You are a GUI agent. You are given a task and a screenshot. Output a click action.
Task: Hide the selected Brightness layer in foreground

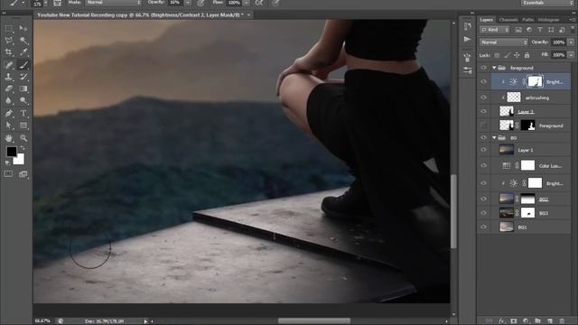[x=484, y=82]
